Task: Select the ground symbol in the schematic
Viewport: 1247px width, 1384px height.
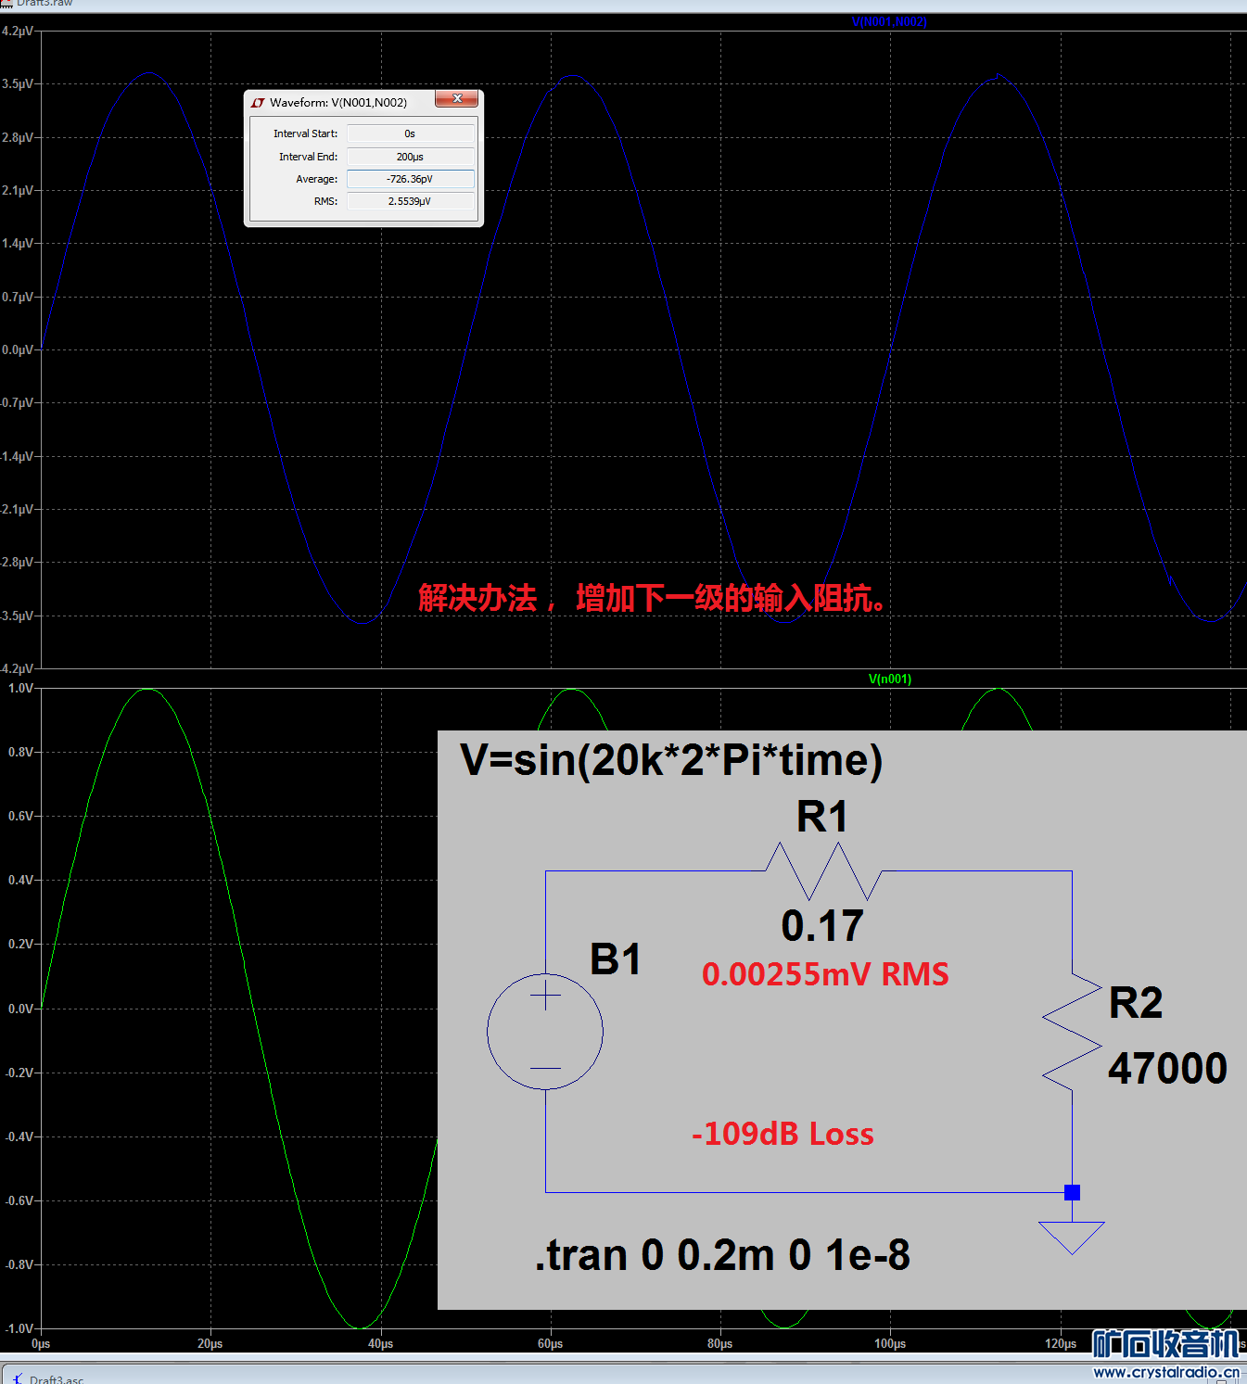Action: pos(1072,1238)
